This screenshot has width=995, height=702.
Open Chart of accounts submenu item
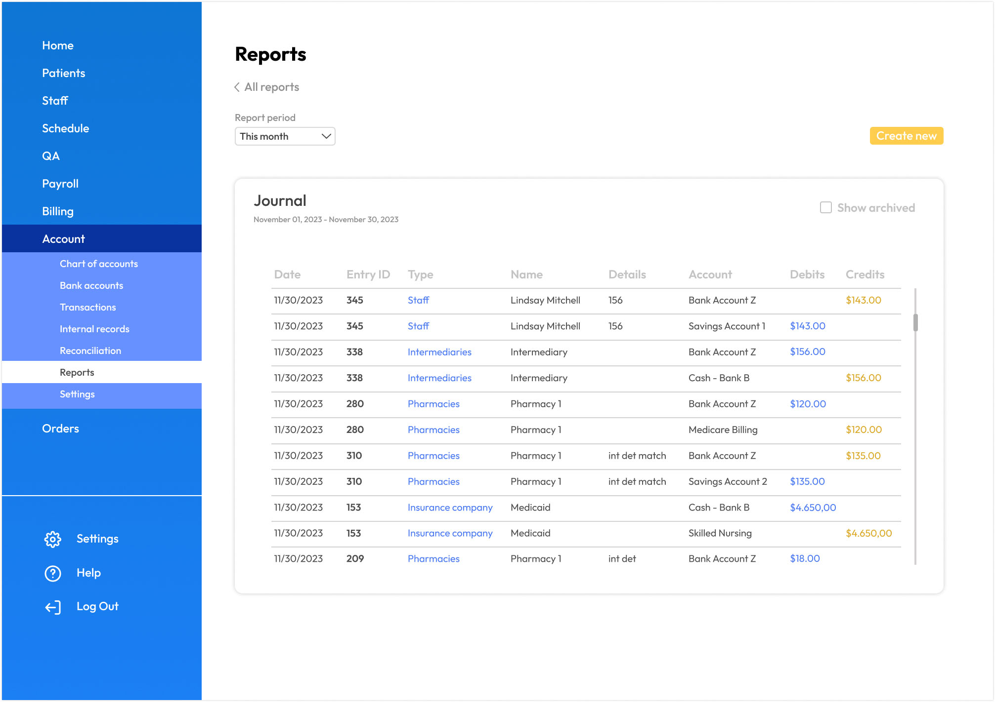point(98,264)
